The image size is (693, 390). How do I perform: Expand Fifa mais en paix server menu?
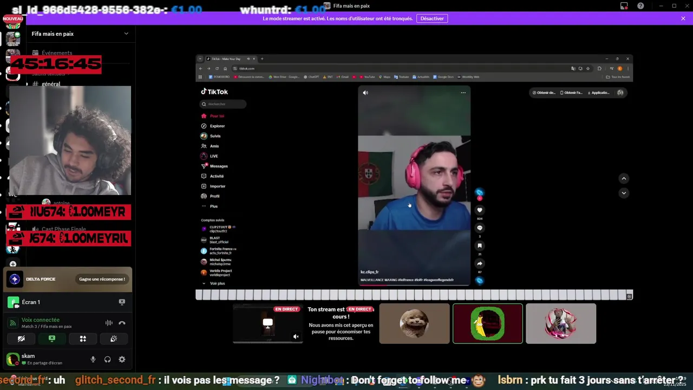(x=80, y=34)
